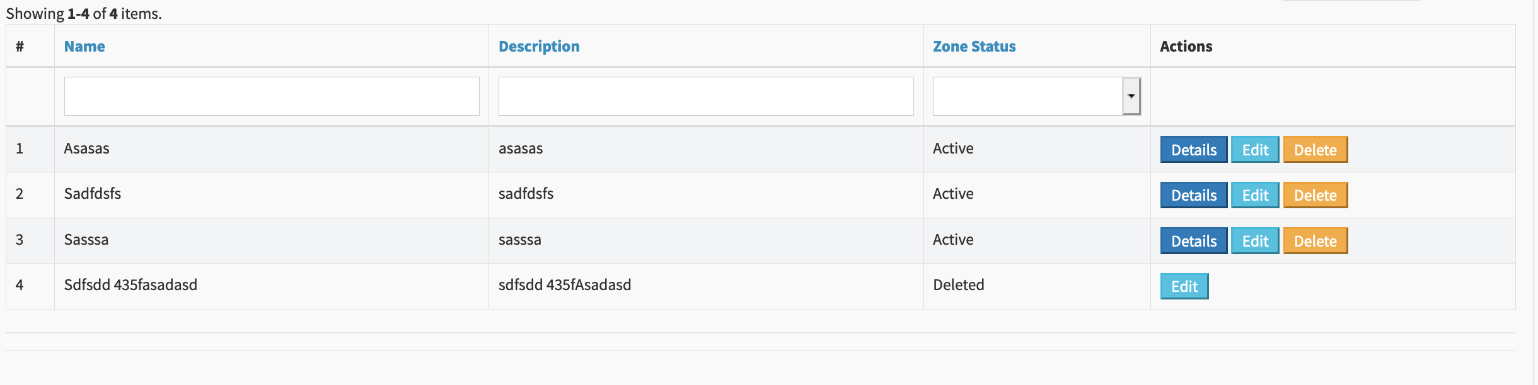Select the Deleted status cell in row 4
1538x385 pixels.
point(1037,286)
